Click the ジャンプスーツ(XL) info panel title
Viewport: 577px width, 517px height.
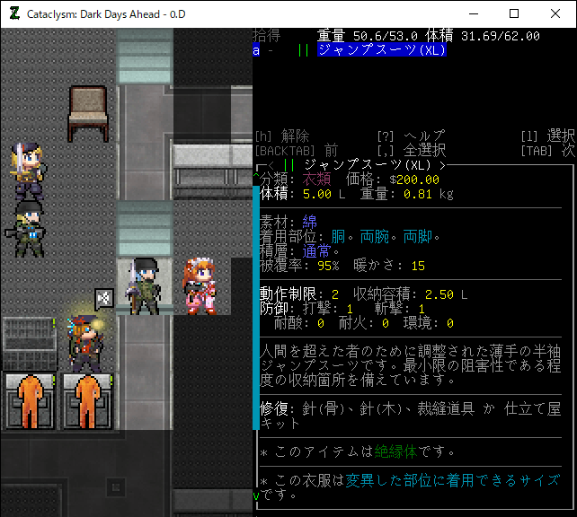368,165
